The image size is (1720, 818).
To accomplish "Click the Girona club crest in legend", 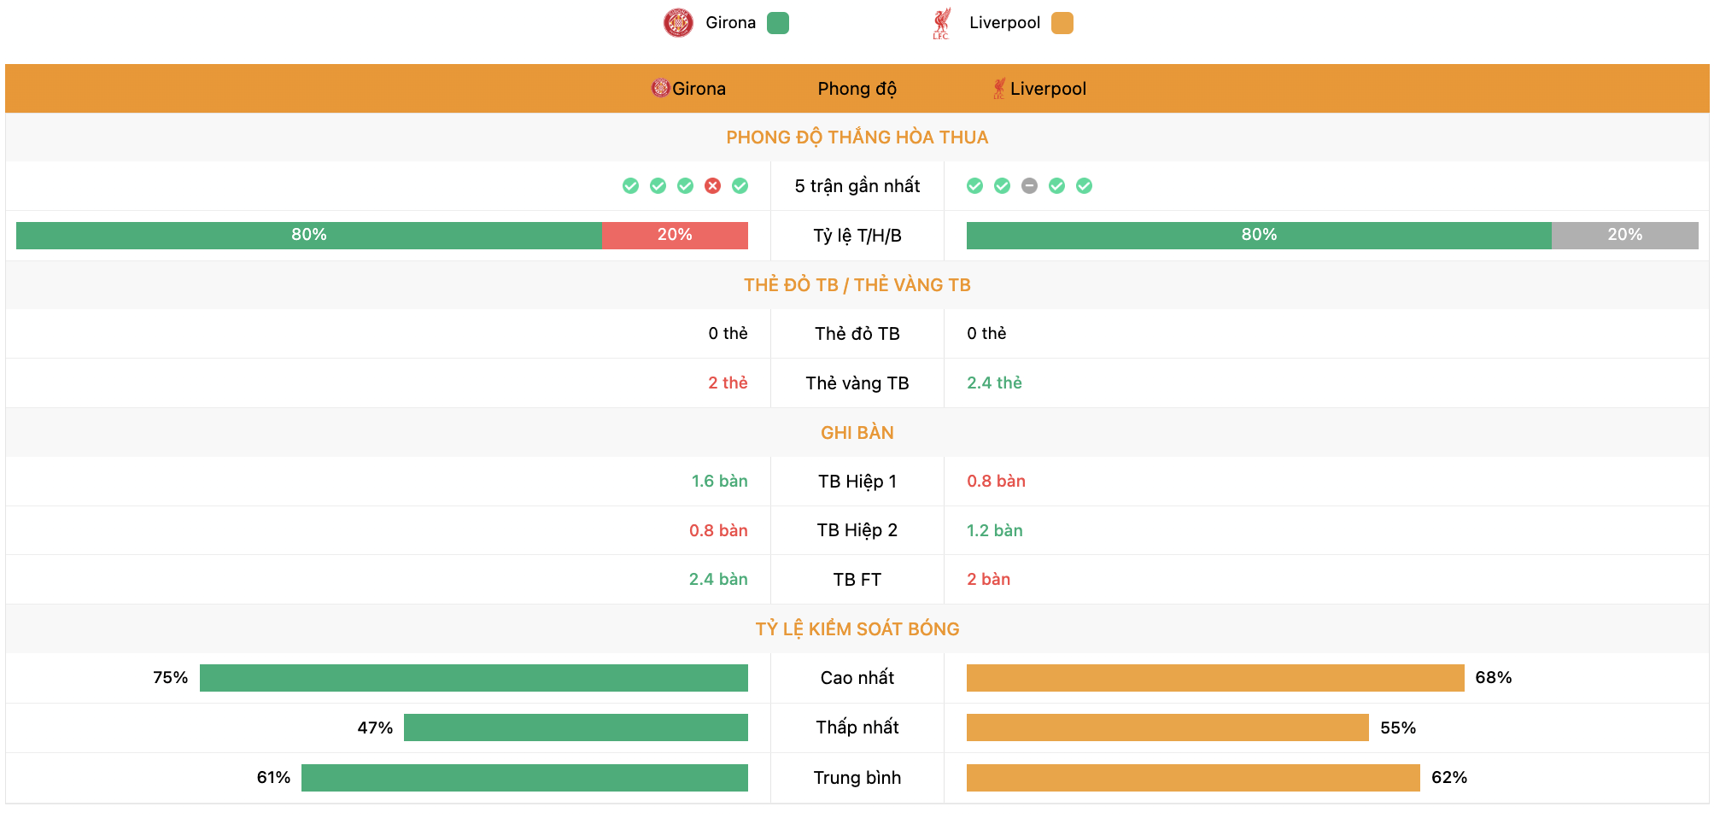I will click(678, 22).
